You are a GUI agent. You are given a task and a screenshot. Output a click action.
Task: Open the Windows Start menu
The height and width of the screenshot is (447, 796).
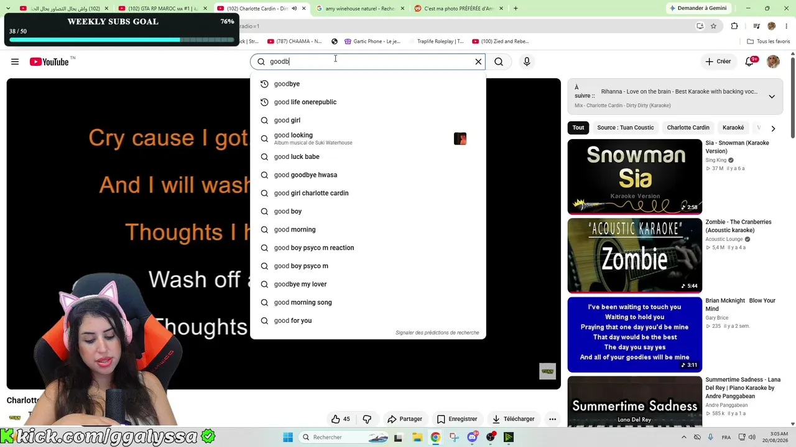pyautogui.click(x=288, y=437)
